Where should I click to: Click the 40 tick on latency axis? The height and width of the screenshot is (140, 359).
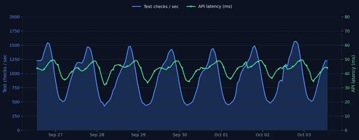click(347, 74)
